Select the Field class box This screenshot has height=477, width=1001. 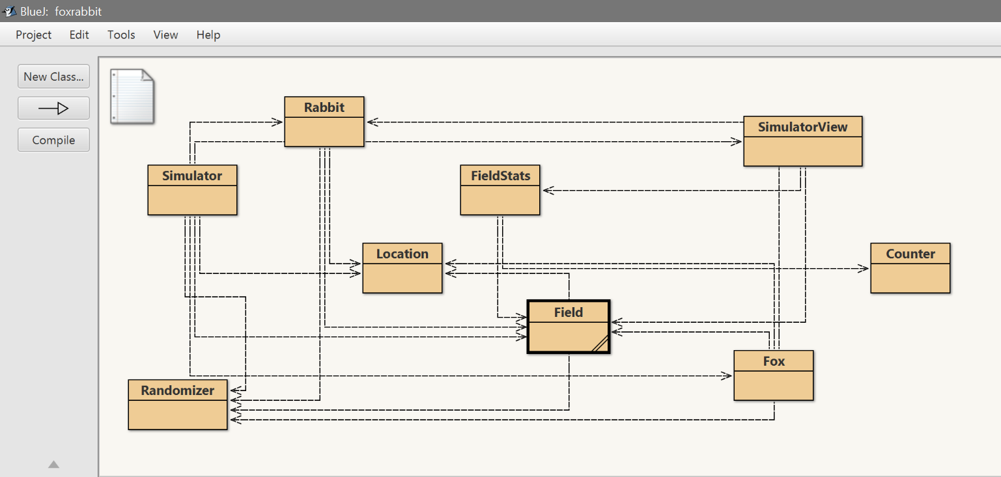coord(569,327)
